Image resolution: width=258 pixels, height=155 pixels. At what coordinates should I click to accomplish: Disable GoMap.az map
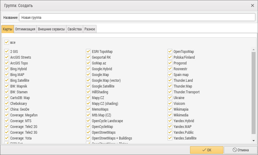(x=88, y=63)
